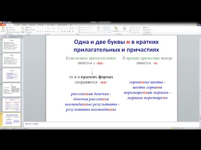Viewport: 201px width, 150px height.
Task: Toggle bold formatting in the ribbon
Action: click(38, 32)
